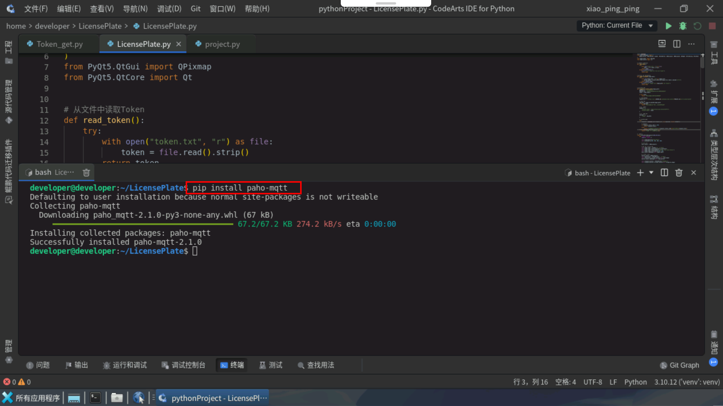Start debugging with the bug icon

click(x=683, y=26)
